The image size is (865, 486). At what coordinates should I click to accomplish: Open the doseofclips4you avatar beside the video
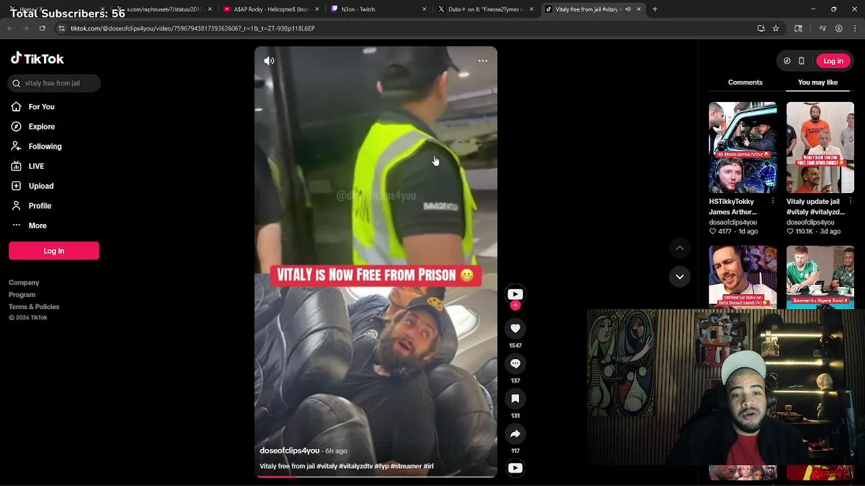(515, 294)
